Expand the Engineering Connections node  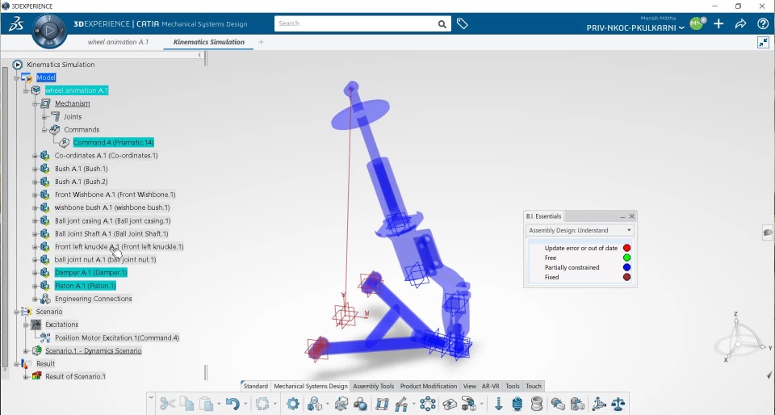(35, 299)
